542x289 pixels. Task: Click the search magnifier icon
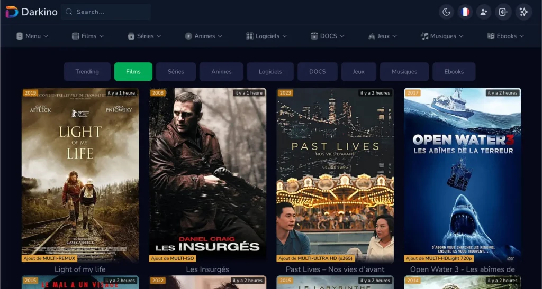[x=69, y=12]
